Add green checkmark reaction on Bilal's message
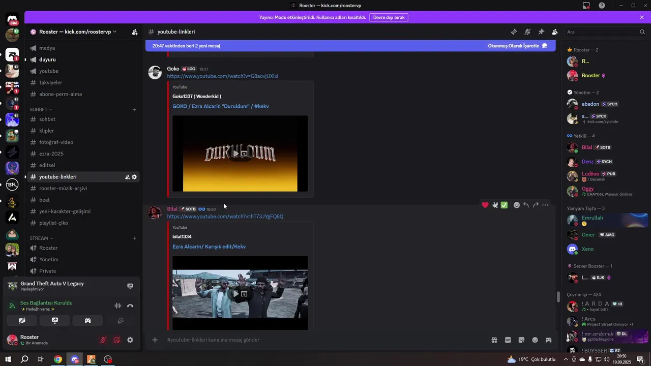The height and width of the screenshot is (366, 651). click(x=504, y=205)
